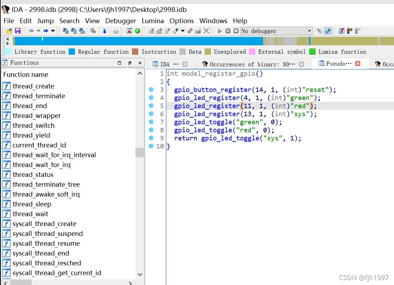Click the text search binoculars icon

(74, 31)
